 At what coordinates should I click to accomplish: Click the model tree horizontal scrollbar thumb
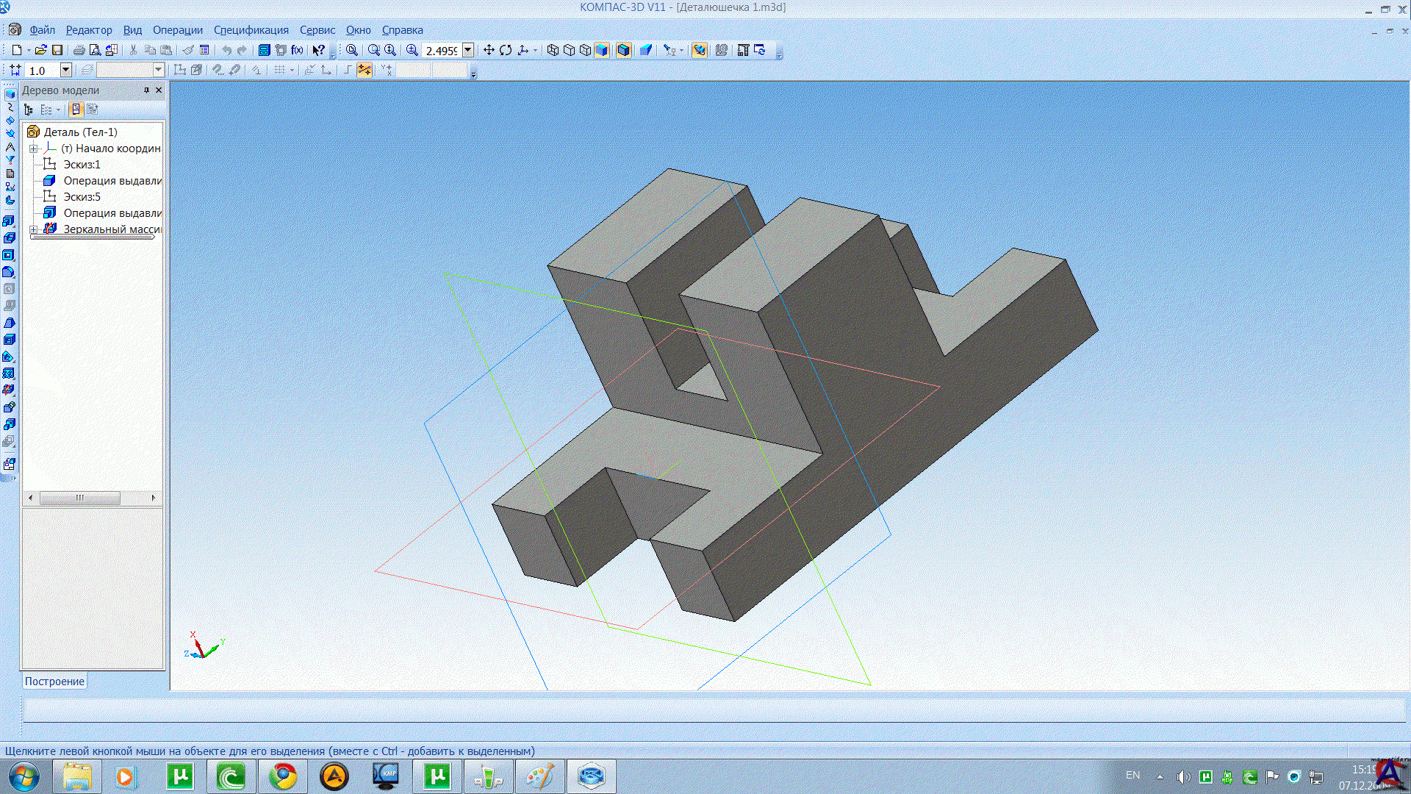coord(79,498)
